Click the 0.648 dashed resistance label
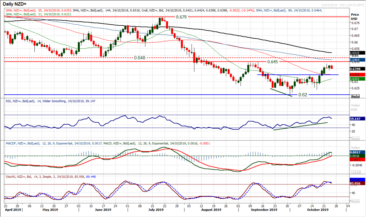Image resolution: width=366 pixels, height=217 pixels. tap(139, 57)
